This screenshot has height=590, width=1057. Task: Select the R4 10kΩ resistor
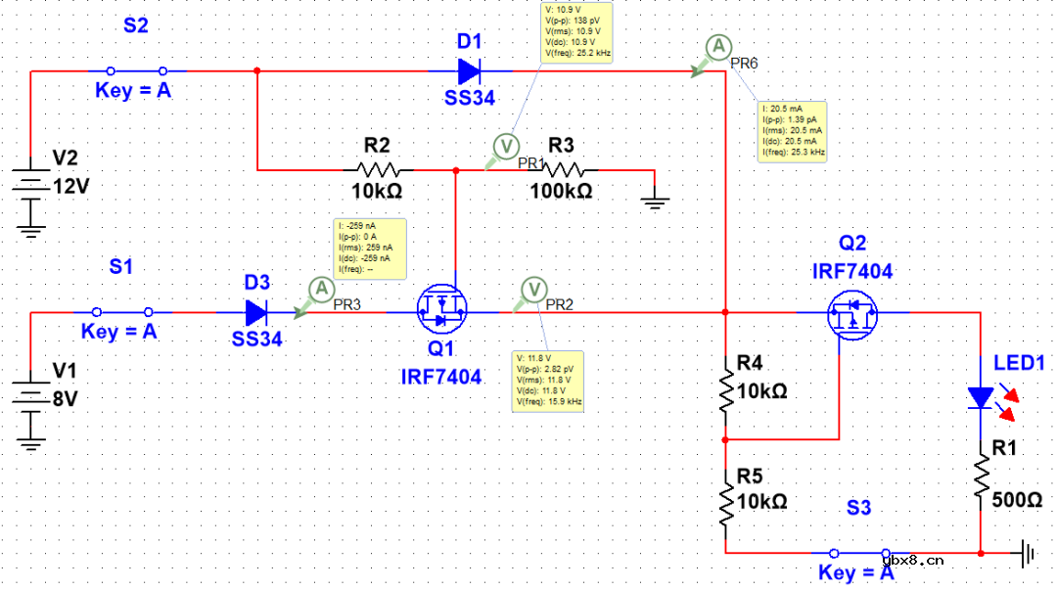pos(725,389)
